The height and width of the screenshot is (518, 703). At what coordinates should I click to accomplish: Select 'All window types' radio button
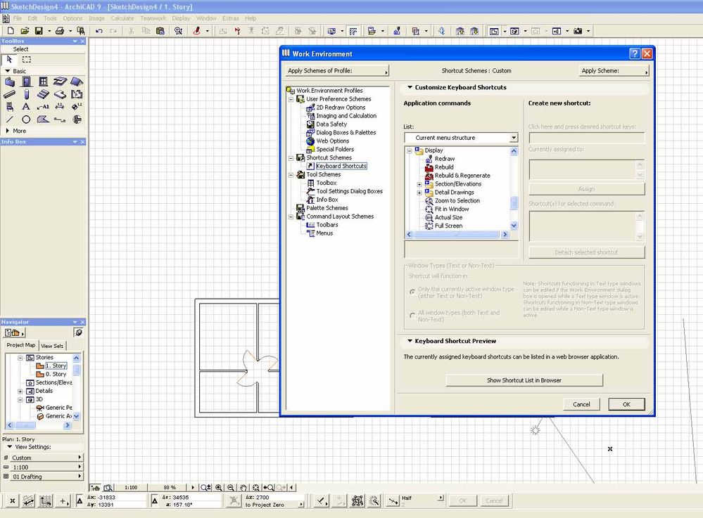412,316
